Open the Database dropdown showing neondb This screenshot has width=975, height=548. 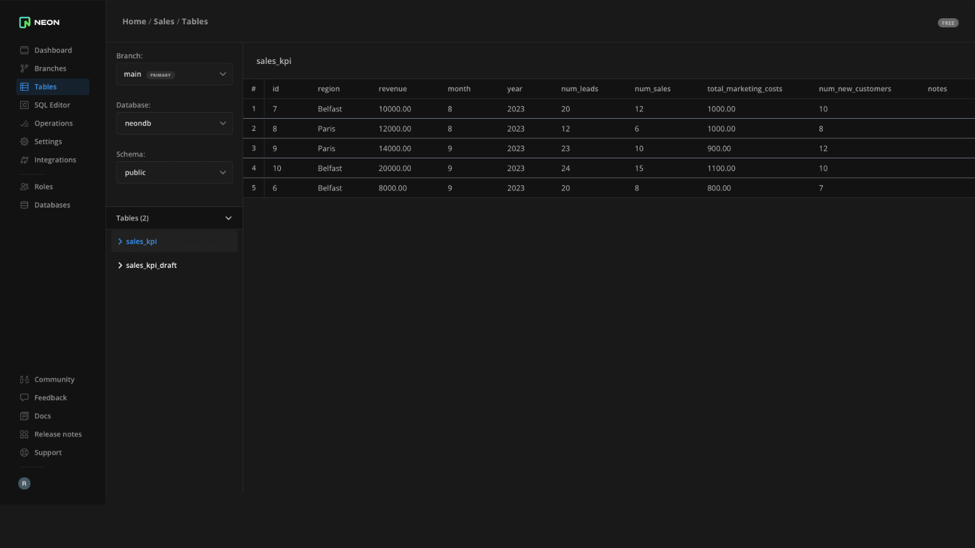174,124
